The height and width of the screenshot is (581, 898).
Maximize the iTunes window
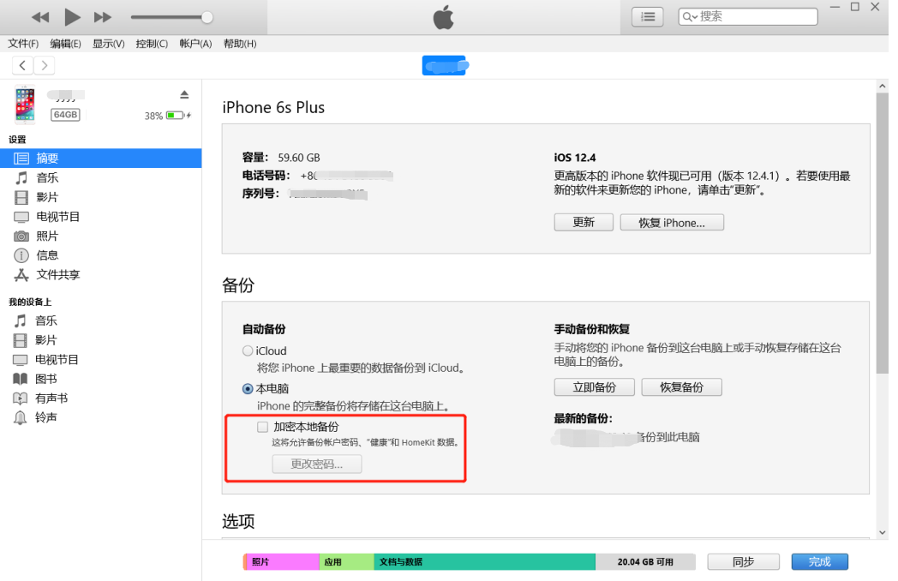[855, 7]
